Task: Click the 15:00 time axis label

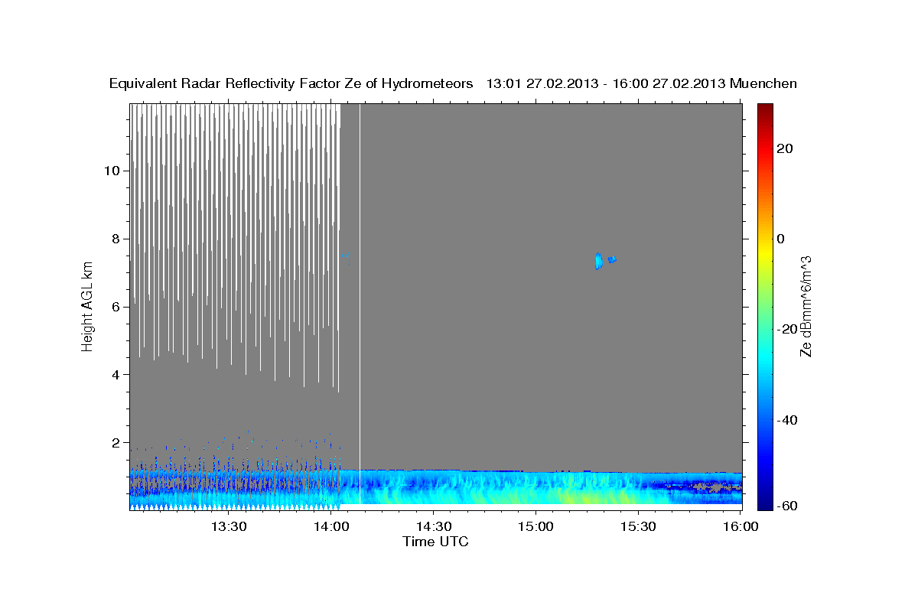Action: tap(535, 527)
